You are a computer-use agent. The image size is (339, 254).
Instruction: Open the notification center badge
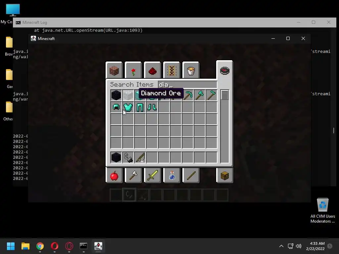(x=330, y=246)
